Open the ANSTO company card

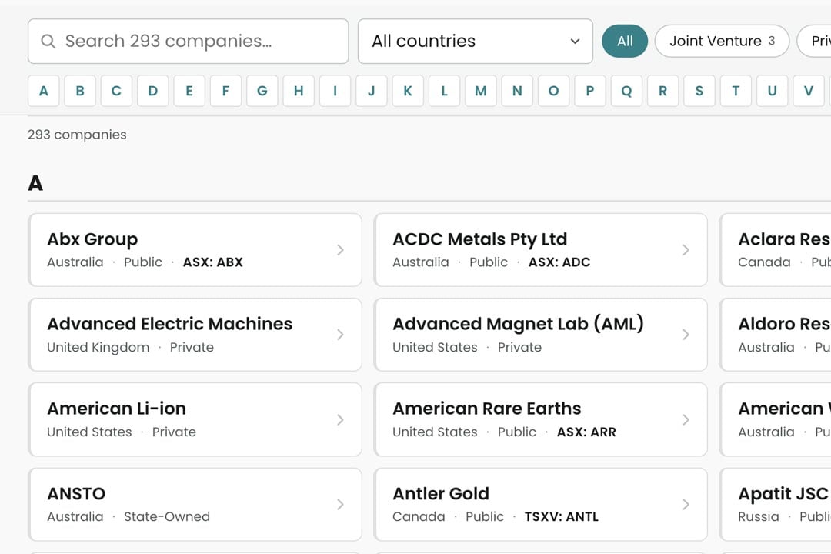pyautogui.click(x=195, y=505)
